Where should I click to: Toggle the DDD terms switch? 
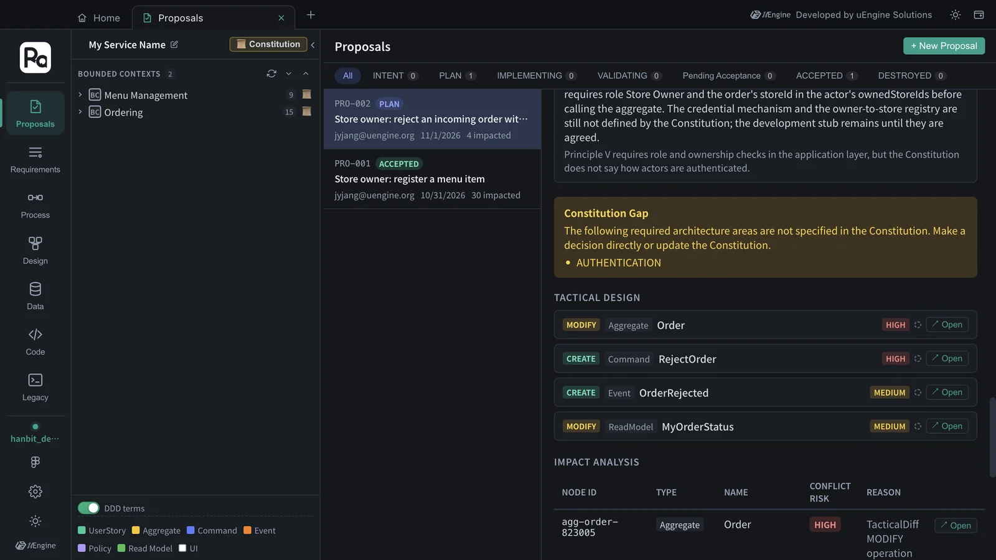pos(88,508)
